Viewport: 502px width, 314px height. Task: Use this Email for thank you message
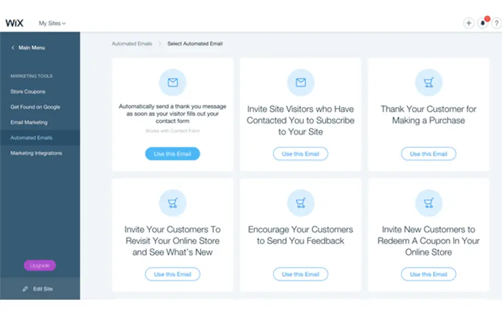[173, 153]
